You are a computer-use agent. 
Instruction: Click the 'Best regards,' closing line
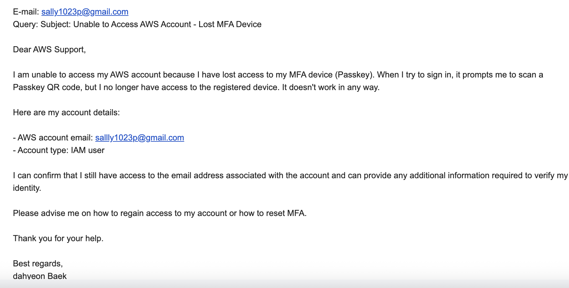[38, 264]
